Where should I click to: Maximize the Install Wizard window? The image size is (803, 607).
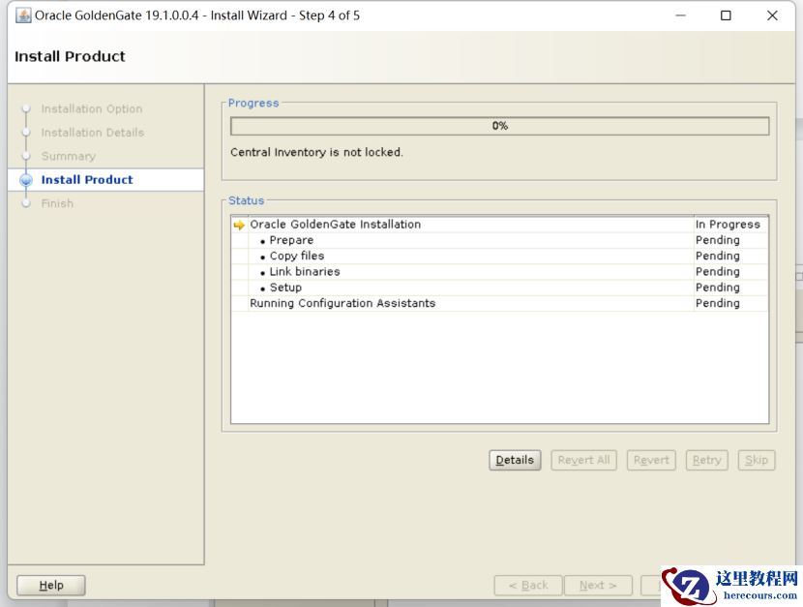(x=726, y=15)
